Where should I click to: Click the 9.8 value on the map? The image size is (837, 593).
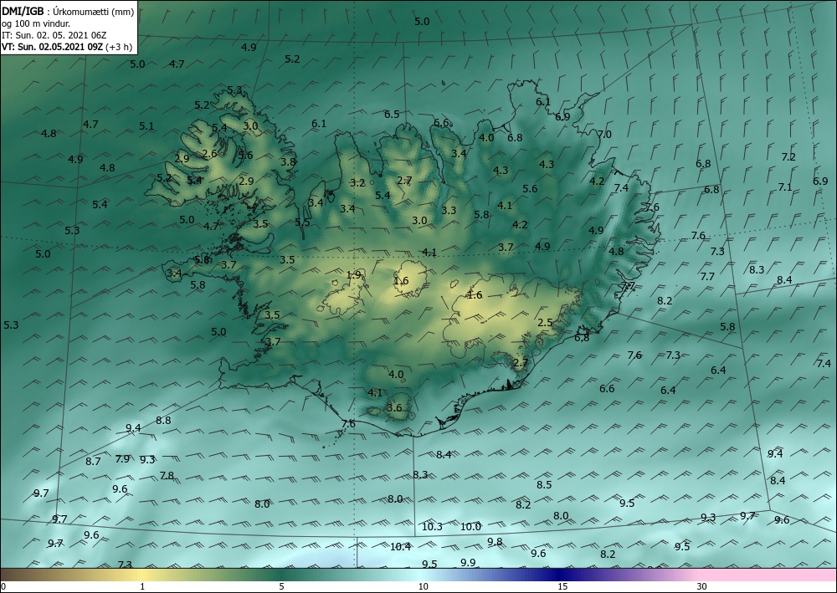(x=495, y=542)
